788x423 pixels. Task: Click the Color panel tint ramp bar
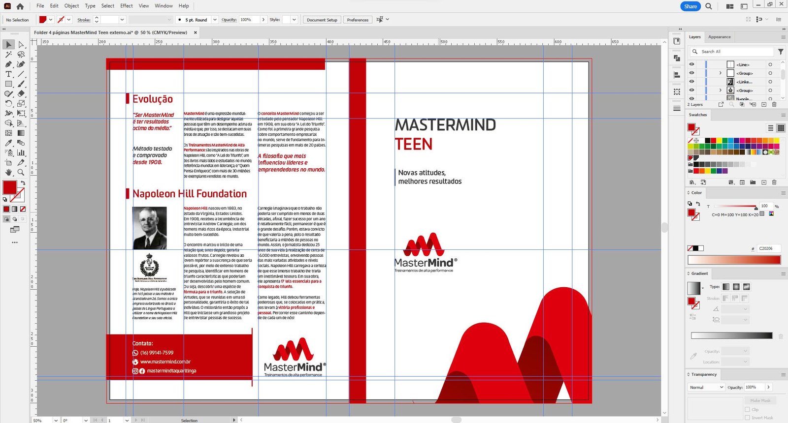coord(734,260)
